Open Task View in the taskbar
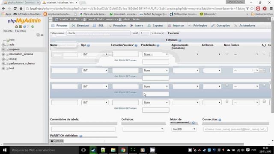The width and height of the screenshot is (274, 154). coord(83,150)
